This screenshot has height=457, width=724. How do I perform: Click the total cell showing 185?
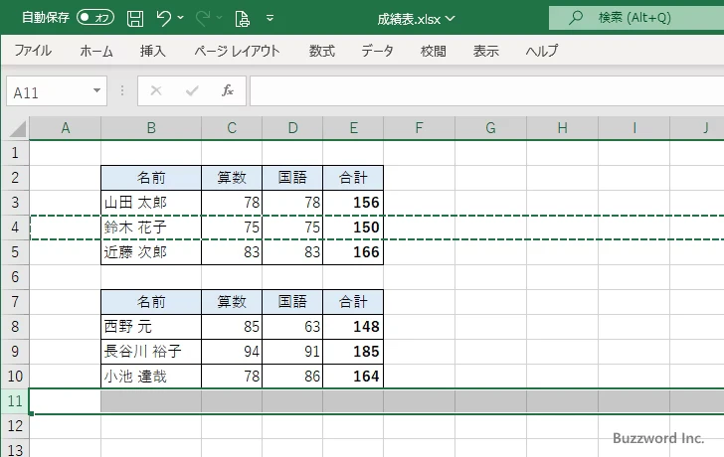(353, 352)
